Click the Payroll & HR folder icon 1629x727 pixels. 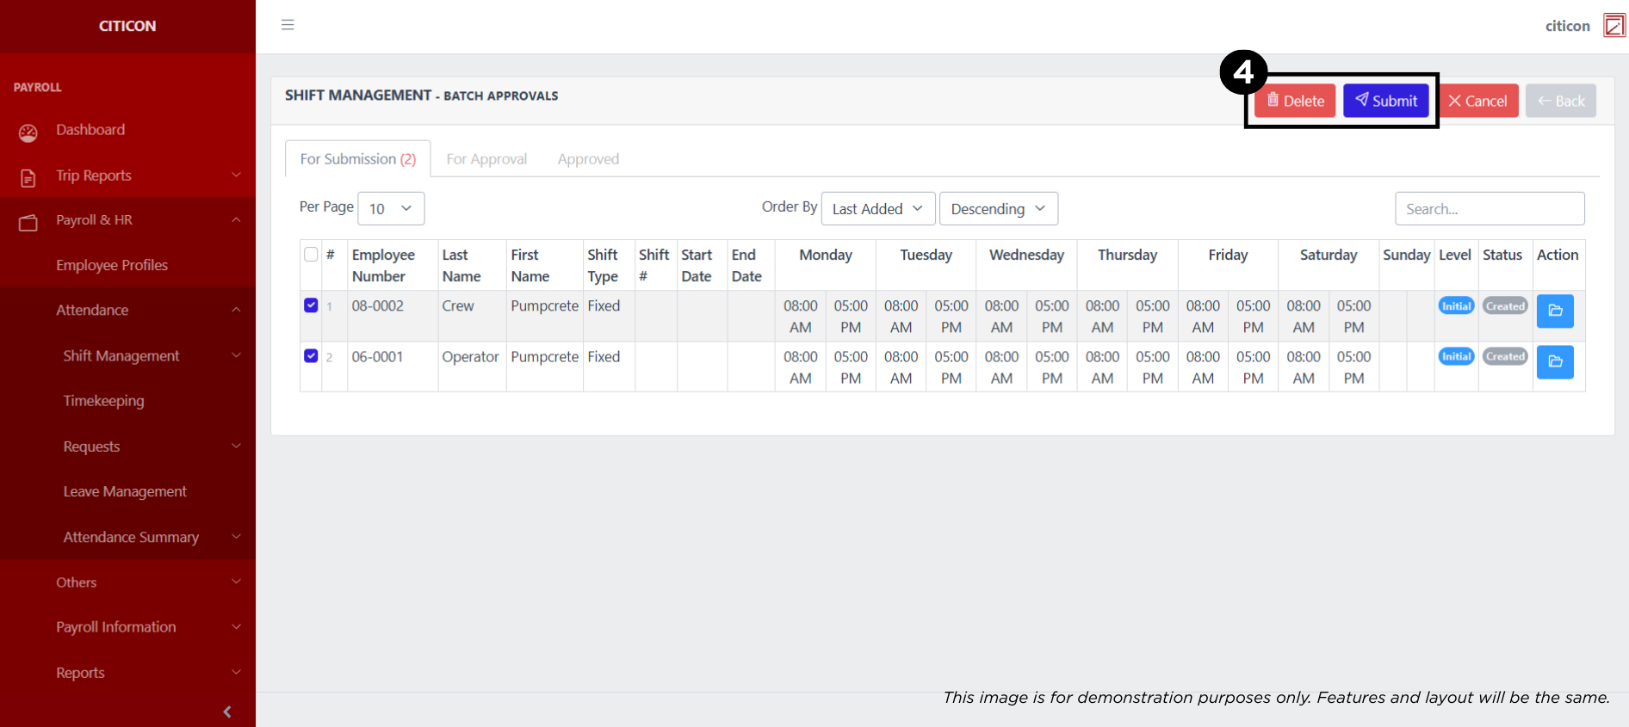[x=28, y=223]
